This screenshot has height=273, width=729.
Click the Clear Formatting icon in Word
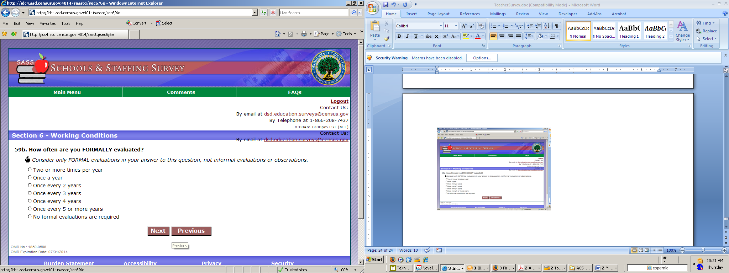(481, 26)
